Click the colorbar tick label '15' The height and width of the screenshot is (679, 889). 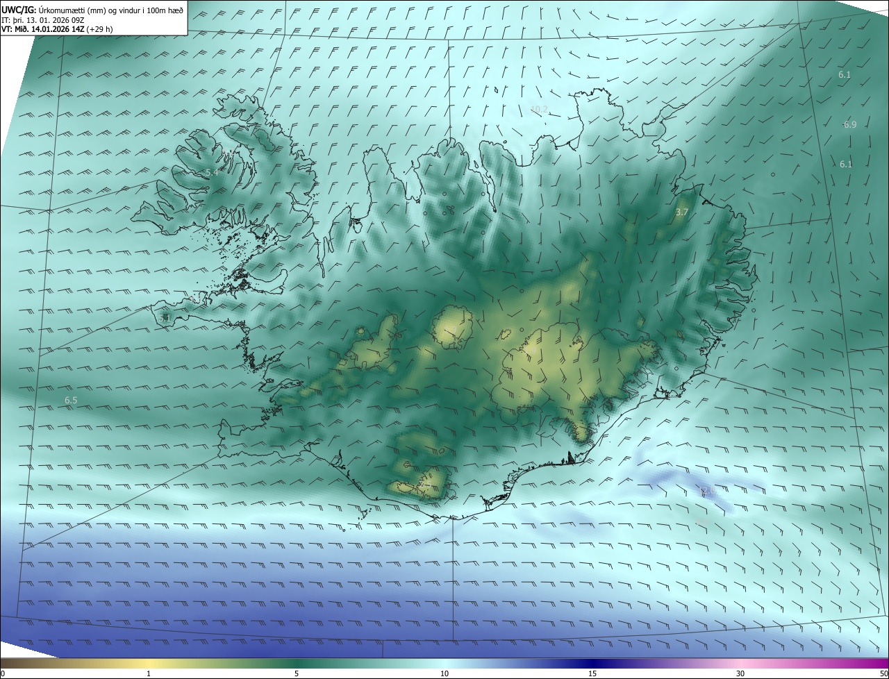(592, 673)
